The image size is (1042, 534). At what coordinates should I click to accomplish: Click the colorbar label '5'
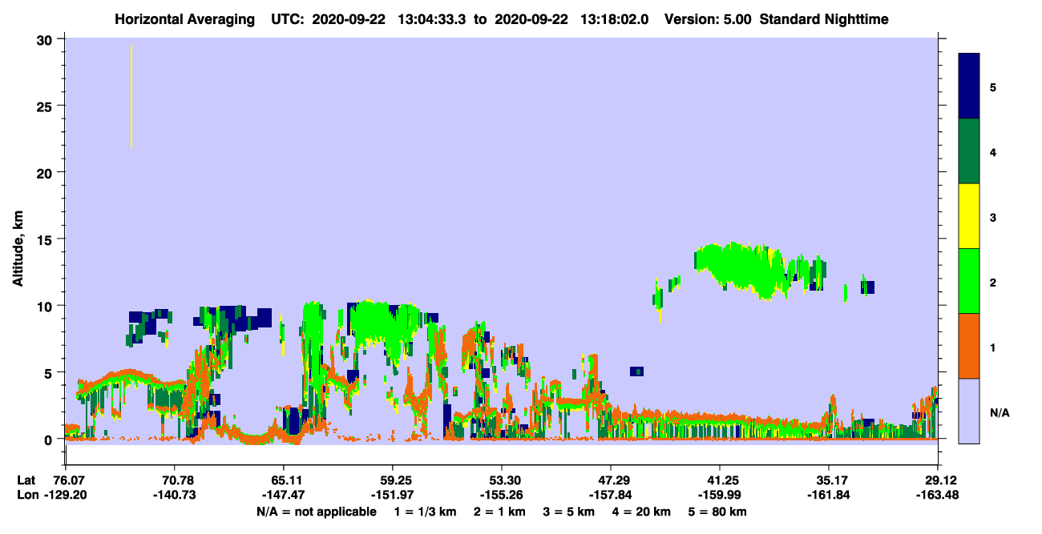[x=992, y=86]
